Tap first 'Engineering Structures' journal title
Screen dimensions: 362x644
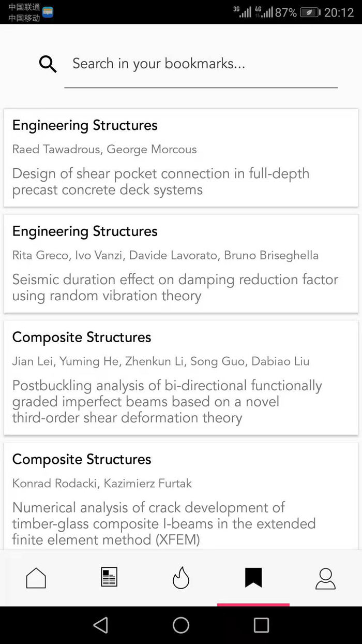85,125
